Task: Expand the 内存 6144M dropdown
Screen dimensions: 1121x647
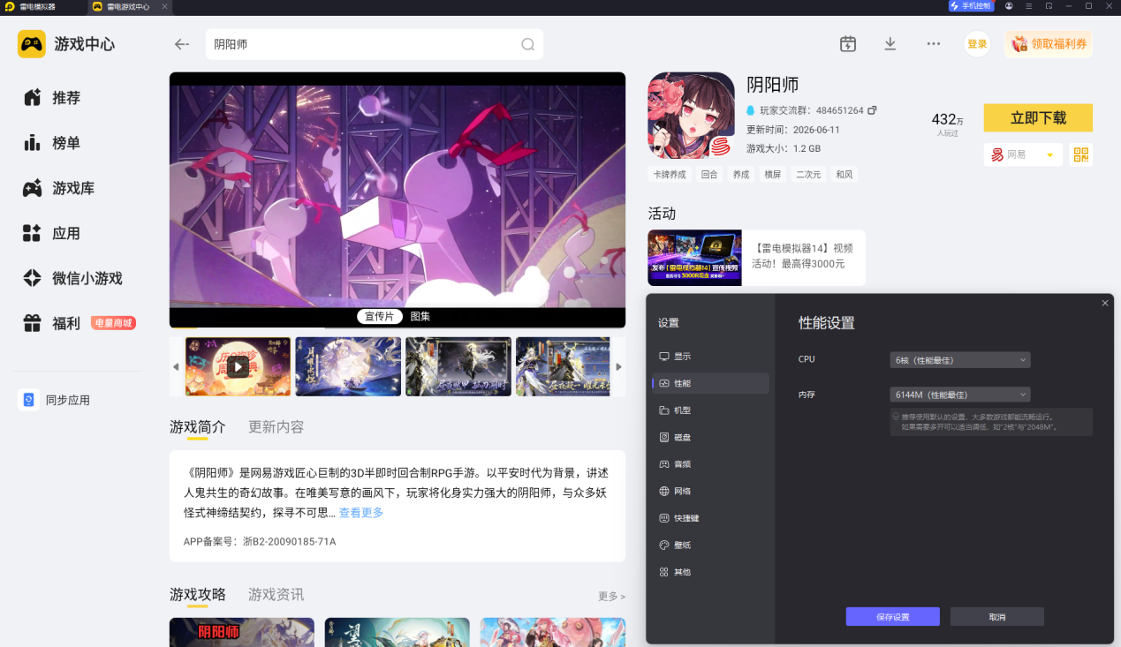Action: (960, 395)
